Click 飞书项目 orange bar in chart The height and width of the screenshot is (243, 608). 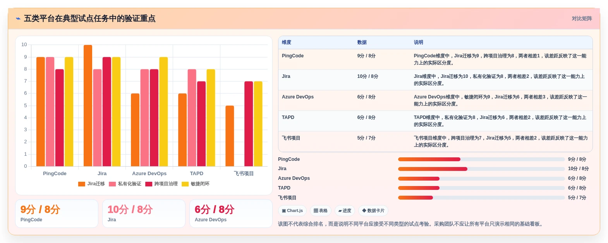[230, 136]
